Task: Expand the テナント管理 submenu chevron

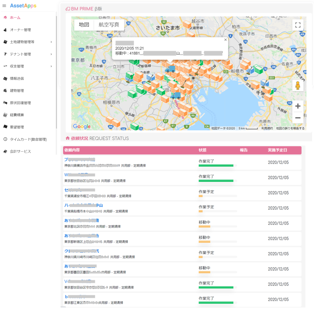Action: (51, 54)
